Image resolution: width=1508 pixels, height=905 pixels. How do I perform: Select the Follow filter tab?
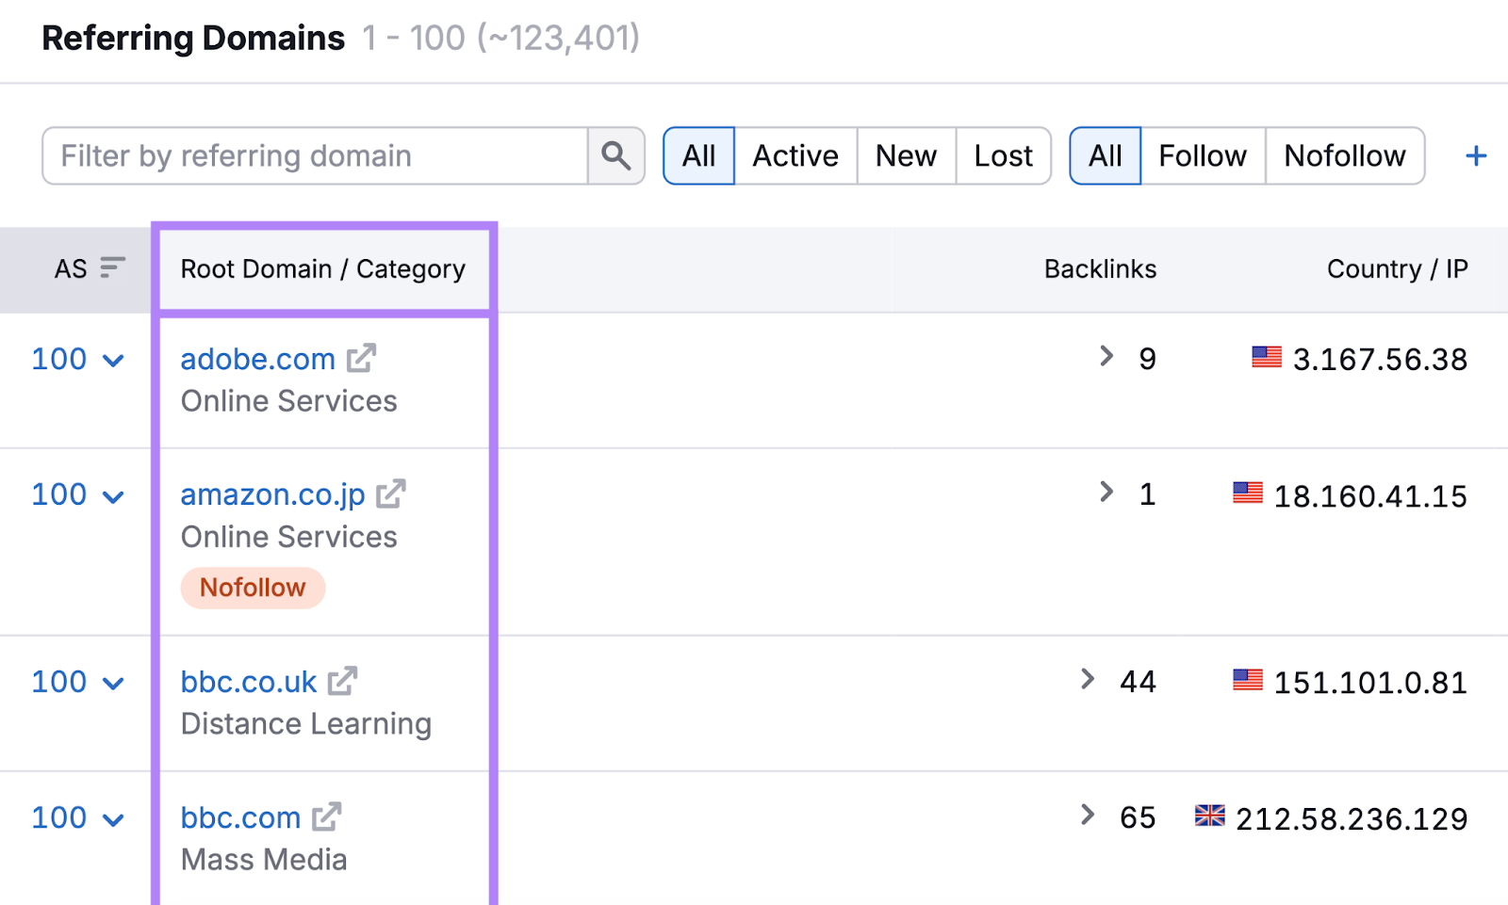click(1203, 155)
